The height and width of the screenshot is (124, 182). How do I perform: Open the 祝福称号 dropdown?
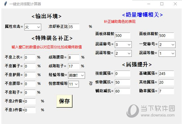pyautogui.click(x=123, y=45)
